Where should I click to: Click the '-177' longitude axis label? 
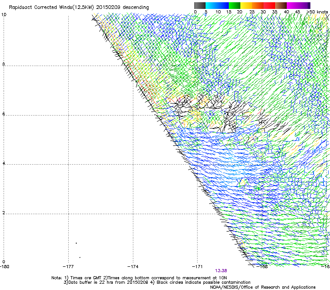coord(68,267)
